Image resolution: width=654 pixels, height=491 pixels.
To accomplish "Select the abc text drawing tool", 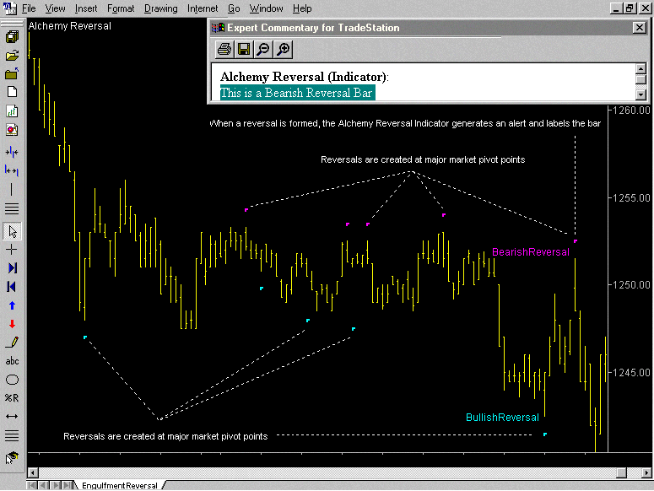I will tap(12, 361).
